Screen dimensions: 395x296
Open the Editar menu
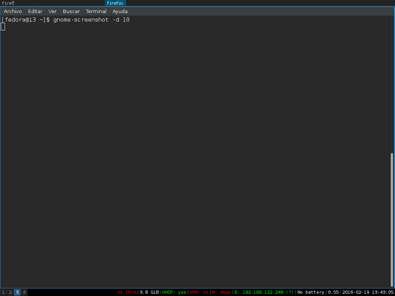tap(35, 12)
